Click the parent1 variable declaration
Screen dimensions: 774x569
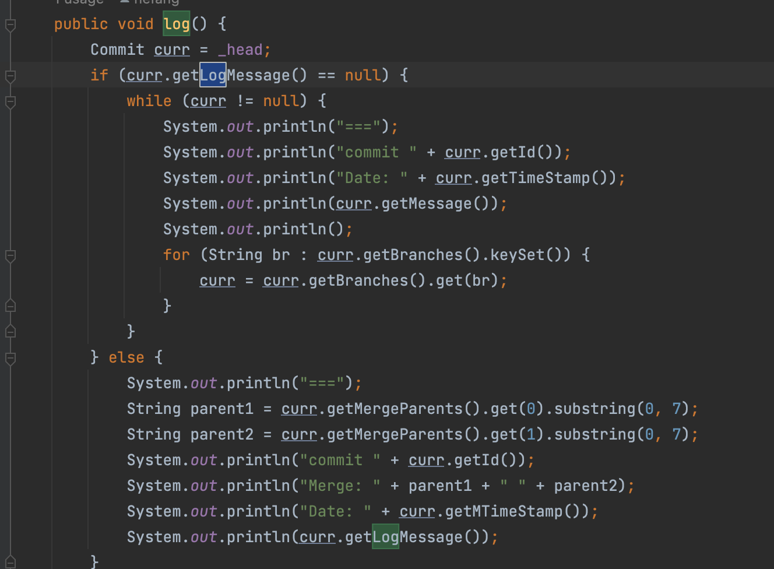pyautogui.click(x=221, y=409)
